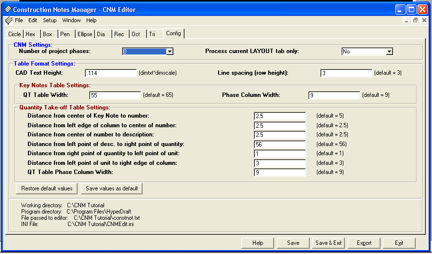Open the Setup menu
432x254 pixels.
tap(50, 20)
